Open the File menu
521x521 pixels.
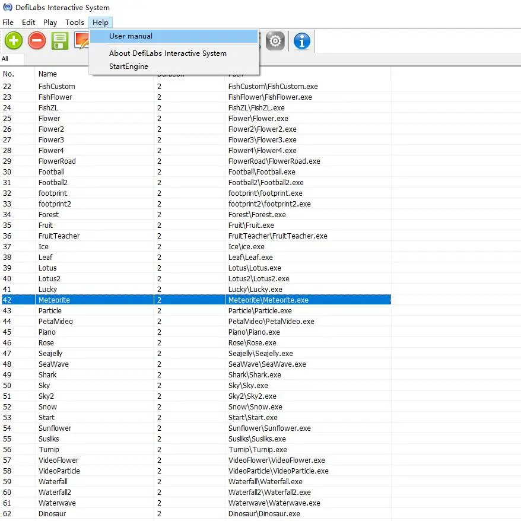[8, 23]
